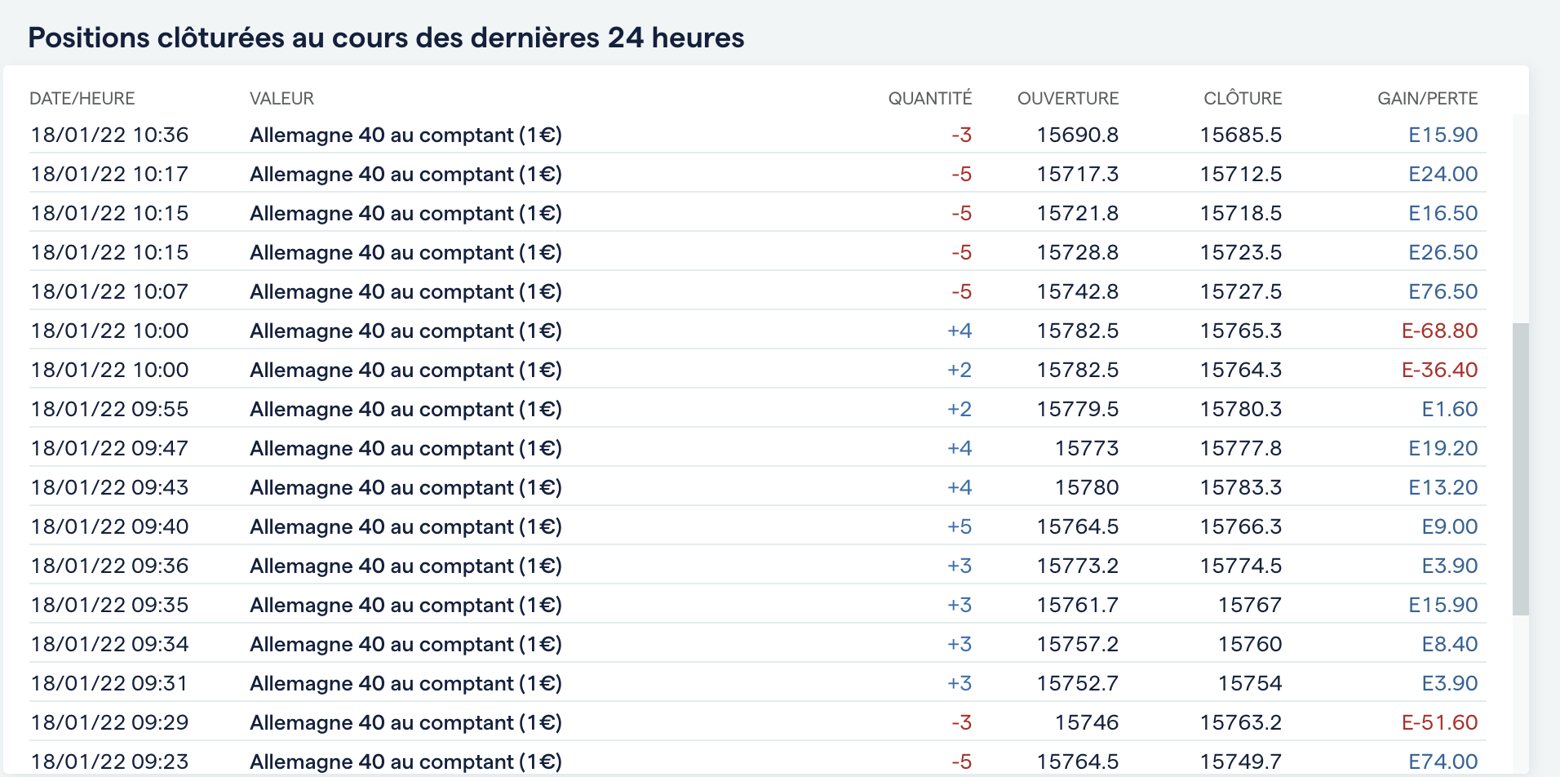Click the GAIN/PERTE column header
The width and height of the screenshot is (1560, 777).
point(1427,98)
